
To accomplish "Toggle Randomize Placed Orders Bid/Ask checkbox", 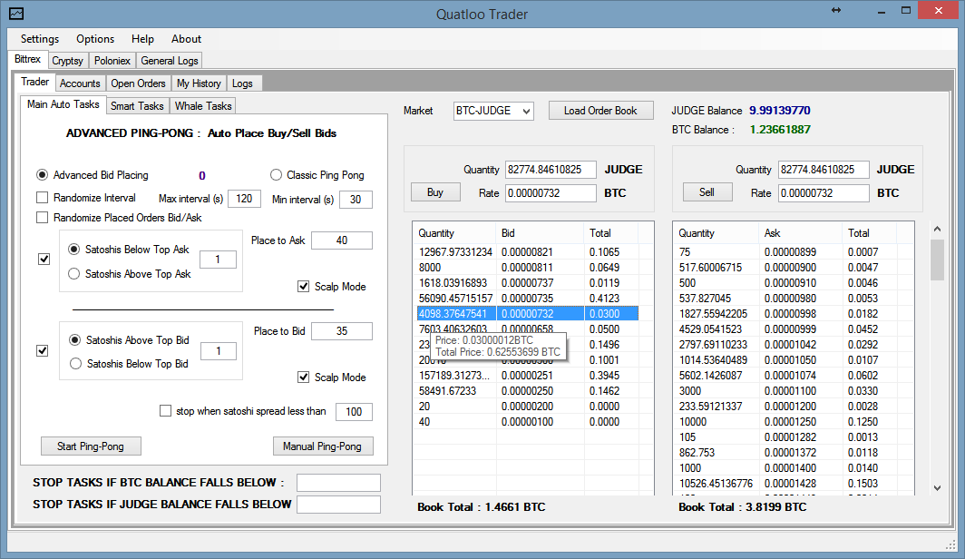I will point(42,218).
